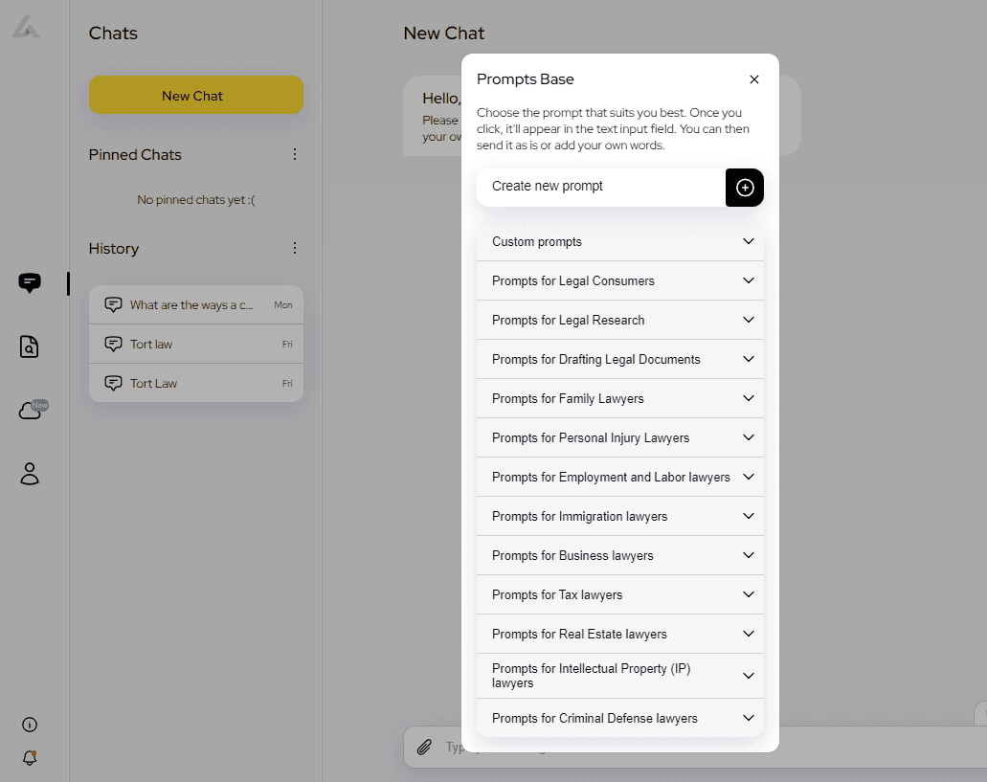Open the document search sidebar icon

click(x=30, y=346)
